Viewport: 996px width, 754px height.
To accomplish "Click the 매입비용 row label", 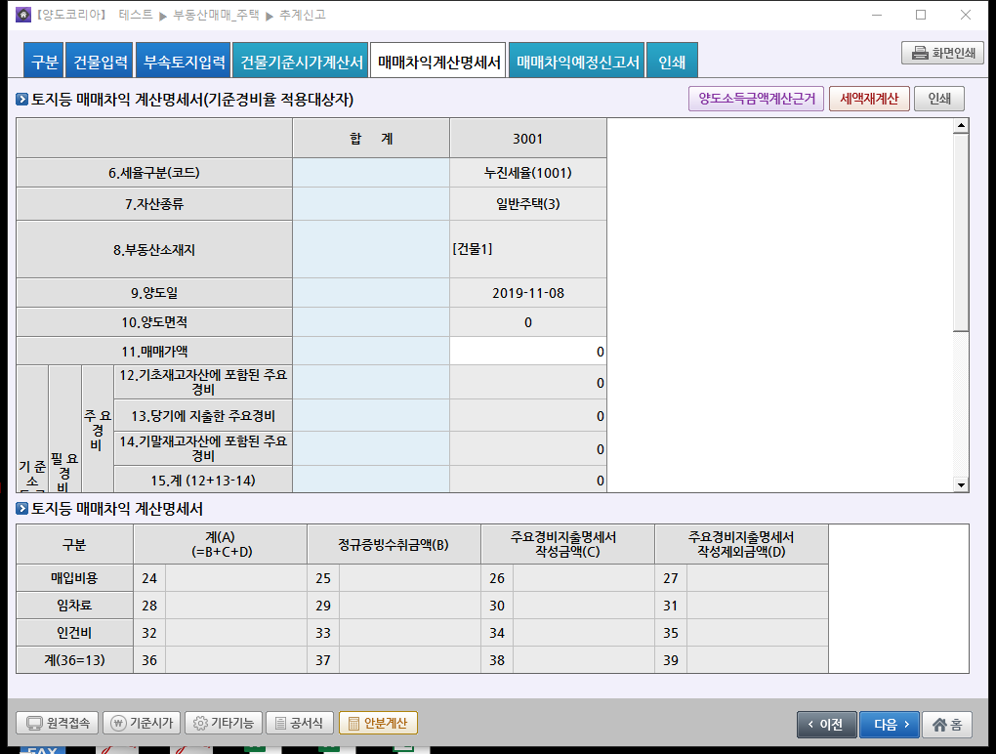I will (74, 578).
